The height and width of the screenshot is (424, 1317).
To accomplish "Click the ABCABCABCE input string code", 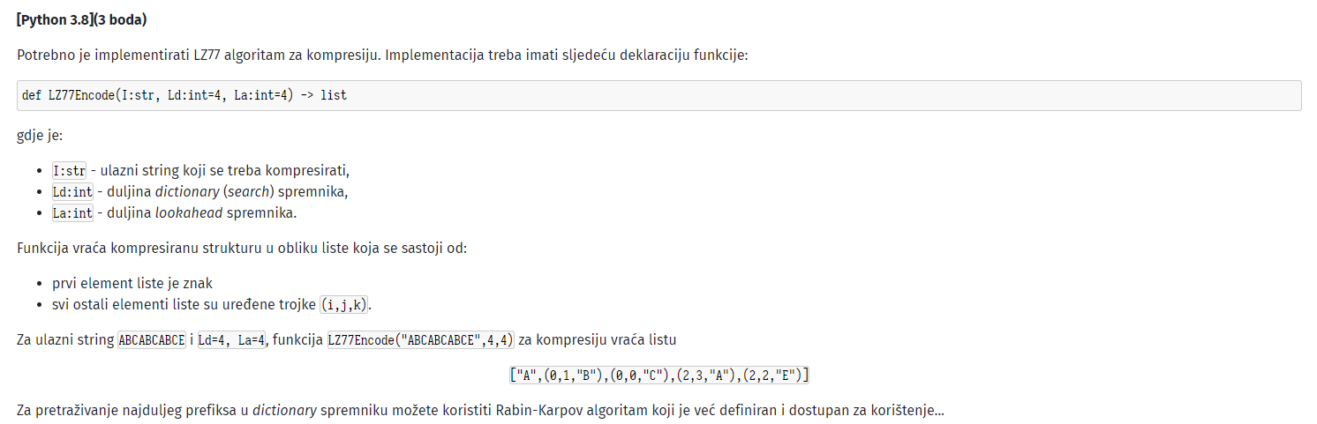I will point(152,339).
